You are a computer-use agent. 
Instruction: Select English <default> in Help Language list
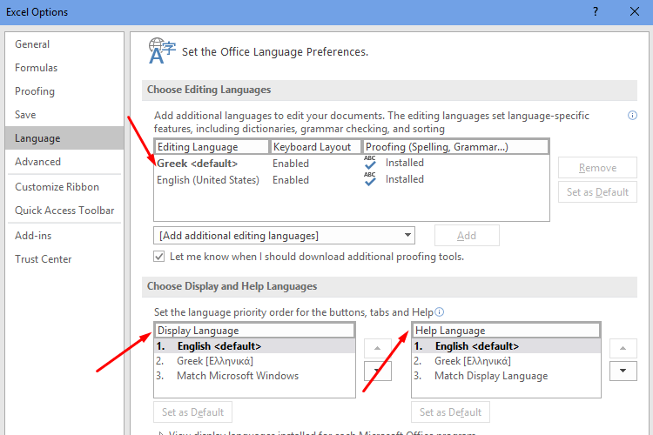point(507,346)
